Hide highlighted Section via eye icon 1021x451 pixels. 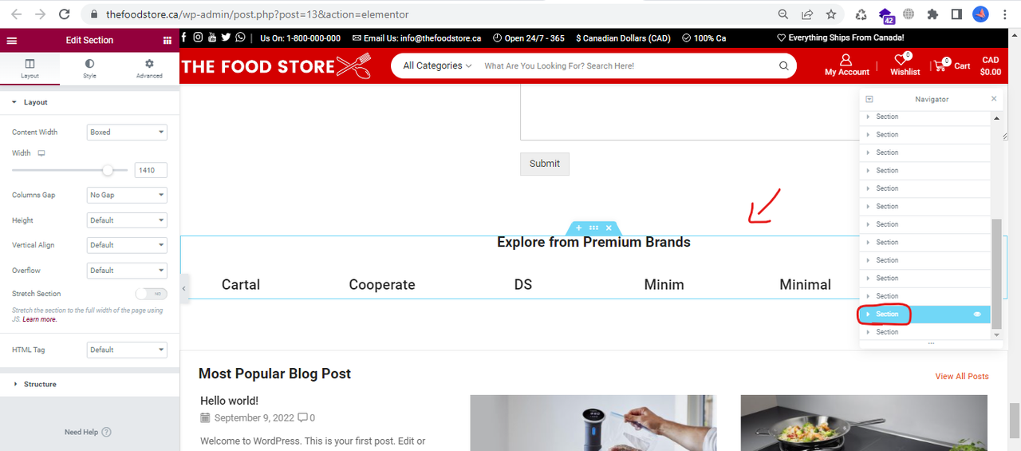coord(977,315)
